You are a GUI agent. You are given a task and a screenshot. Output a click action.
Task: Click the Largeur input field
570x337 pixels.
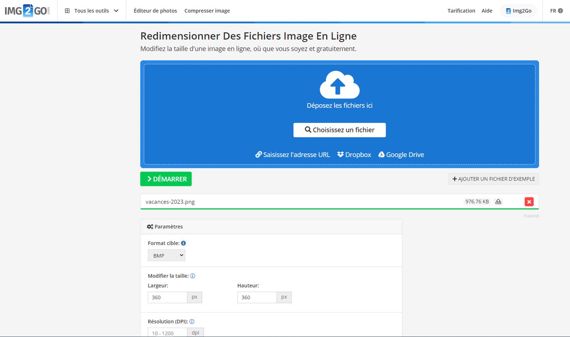tap(167, 297)
